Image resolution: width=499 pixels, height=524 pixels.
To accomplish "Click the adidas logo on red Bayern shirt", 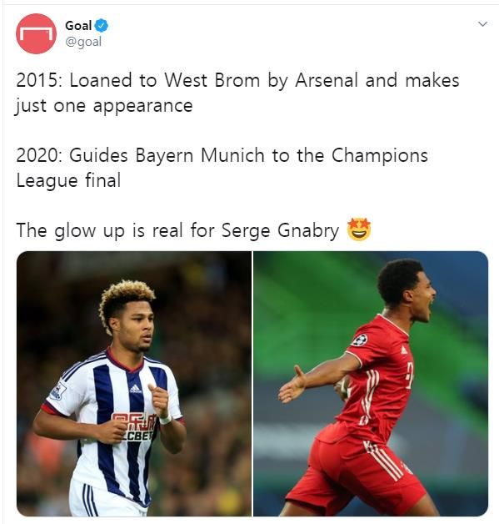I will pos(403,350).
